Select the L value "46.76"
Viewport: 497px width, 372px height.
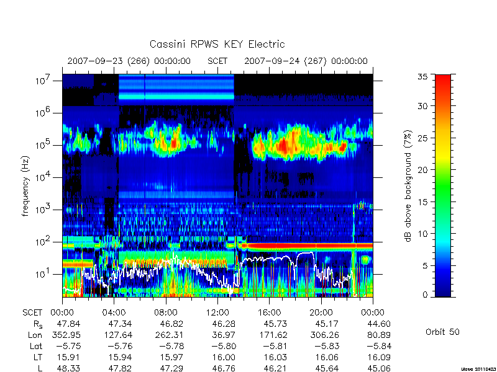(224, 369)
